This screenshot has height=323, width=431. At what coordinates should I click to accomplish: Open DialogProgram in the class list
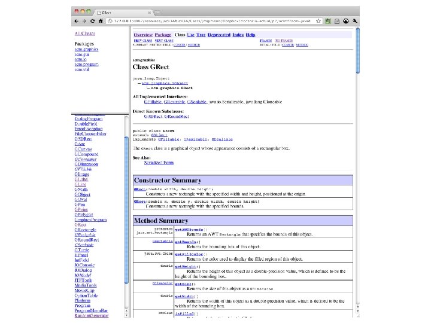89,118
